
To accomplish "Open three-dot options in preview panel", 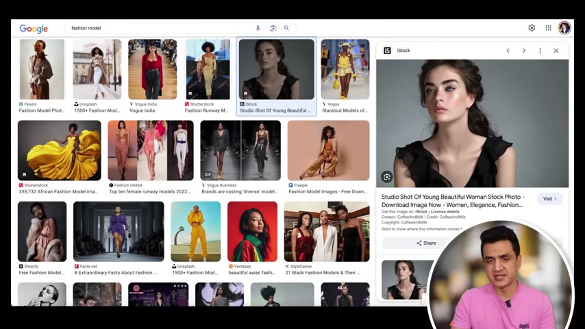I will (540, 51).
